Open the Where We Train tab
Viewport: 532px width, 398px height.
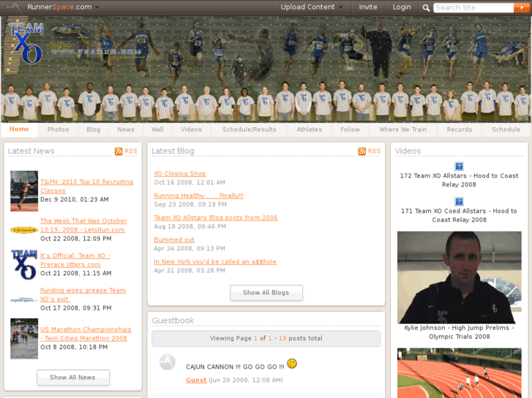402,129
